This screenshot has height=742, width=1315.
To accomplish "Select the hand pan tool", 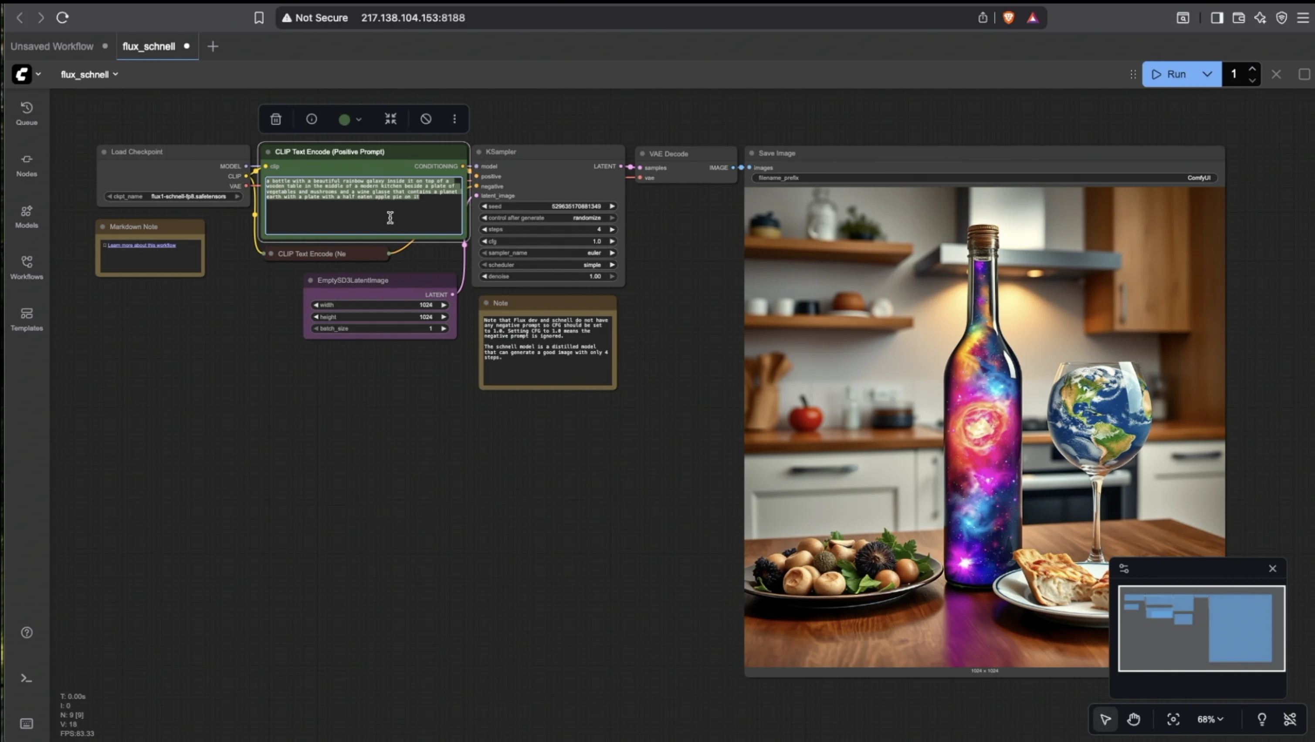I will (x=1134, y=719).
